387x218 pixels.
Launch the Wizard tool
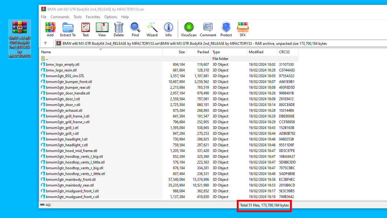click(152, 29)
